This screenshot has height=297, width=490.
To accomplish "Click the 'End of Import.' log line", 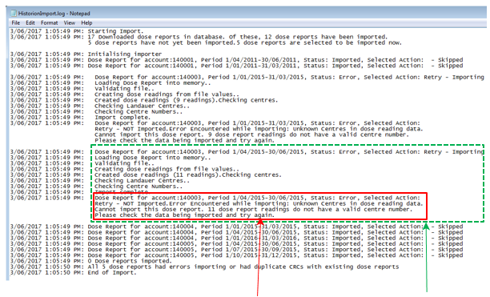I will tap(73, 273).
